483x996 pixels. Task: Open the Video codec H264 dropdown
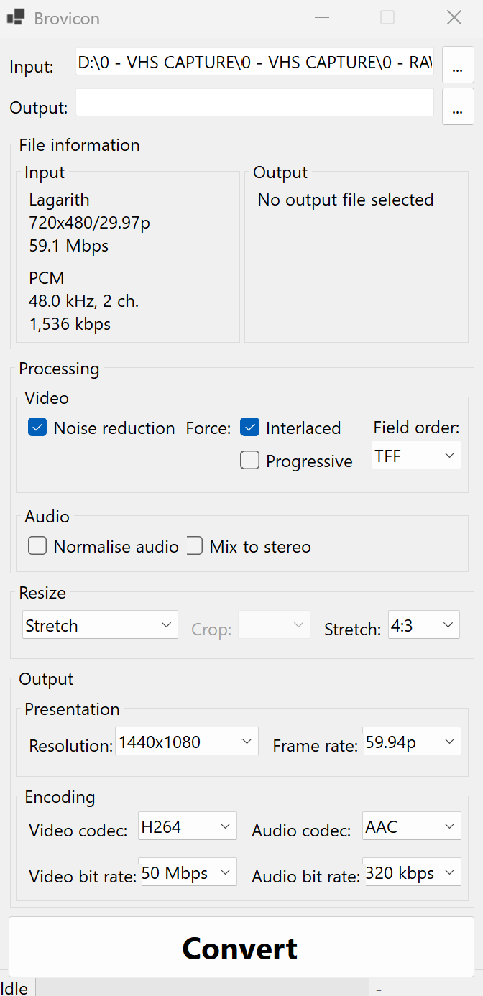click(x=188, y=827)
